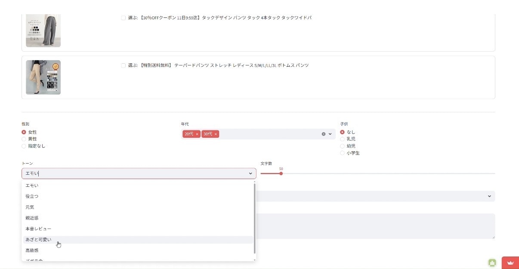Choose あざと可愛い from the tone list
Viewport: 519px width, 269px height.
(x=138, y=240)
